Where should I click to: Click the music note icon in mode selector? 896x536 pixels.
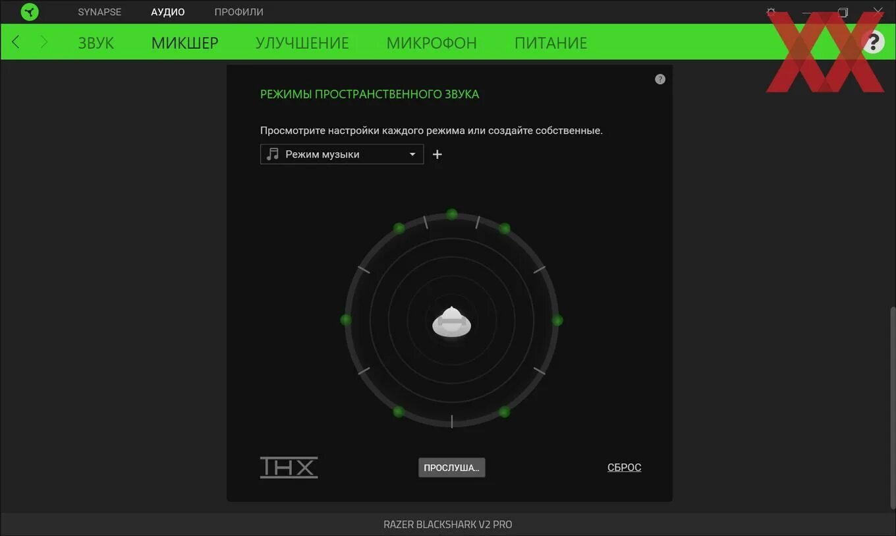[273, 154]
